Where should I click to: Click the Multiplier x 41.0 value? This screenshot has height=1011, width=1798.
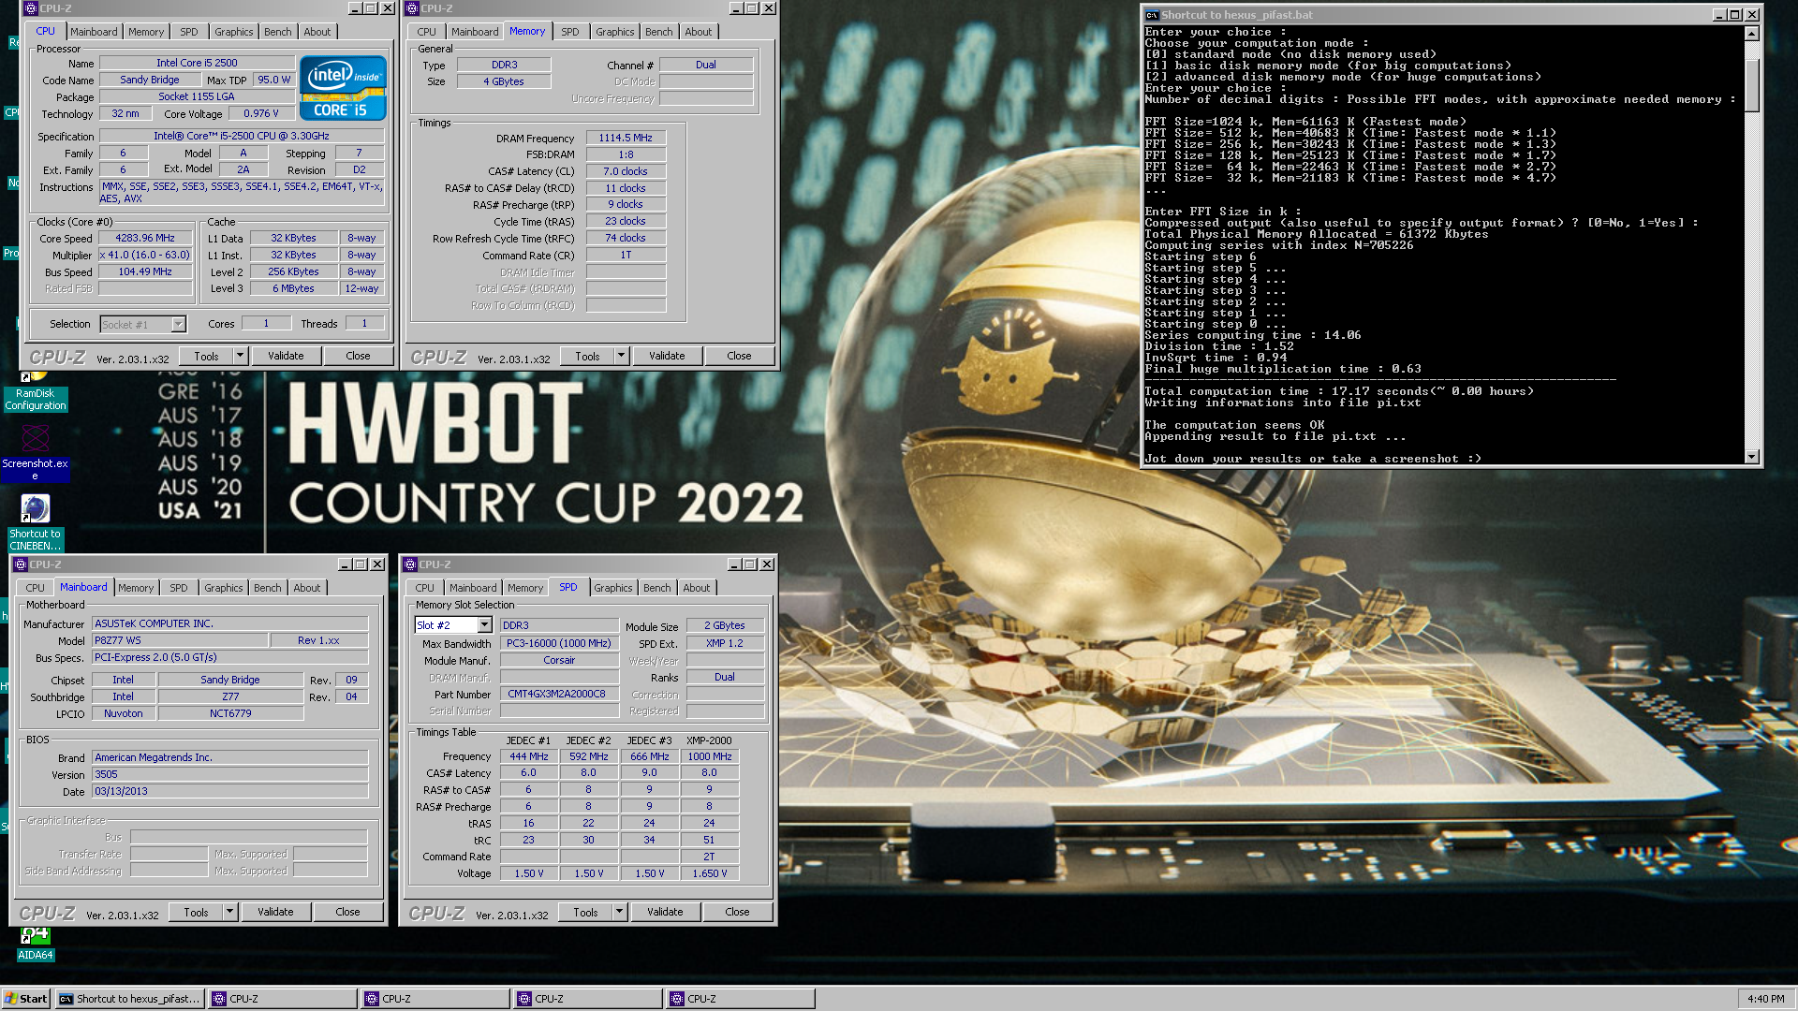145,255
